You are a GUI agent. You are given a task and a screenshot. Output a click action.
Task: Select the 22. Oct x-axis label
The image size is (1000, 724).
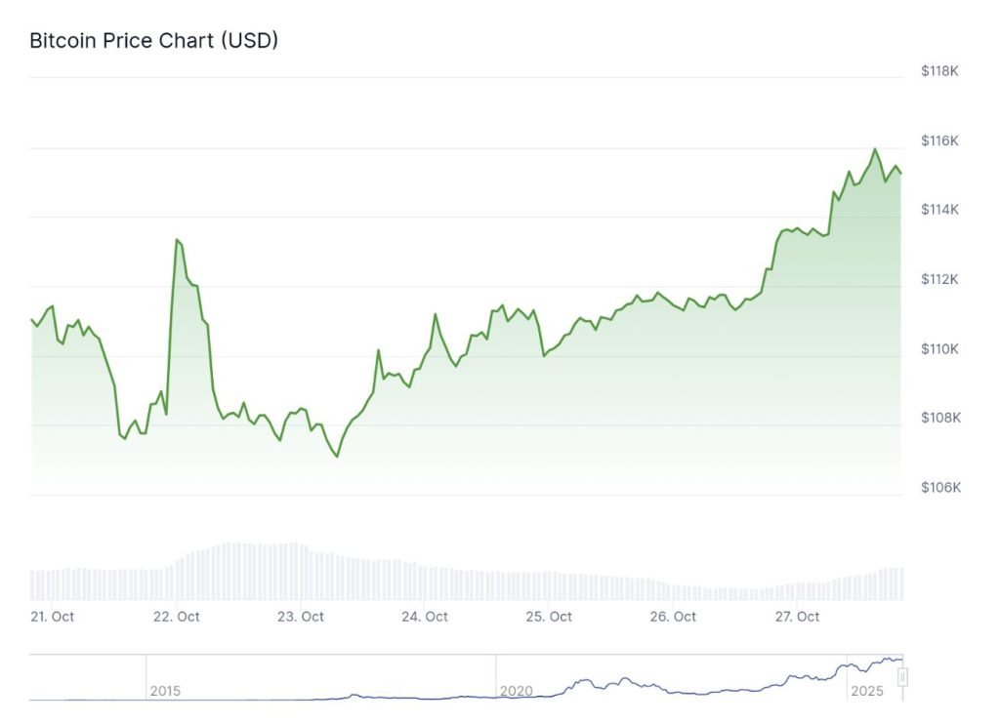[177, 617]
